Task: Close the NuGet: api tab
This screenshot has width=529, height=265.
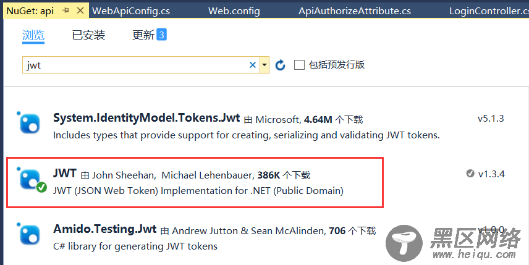Action: point(80,11)
